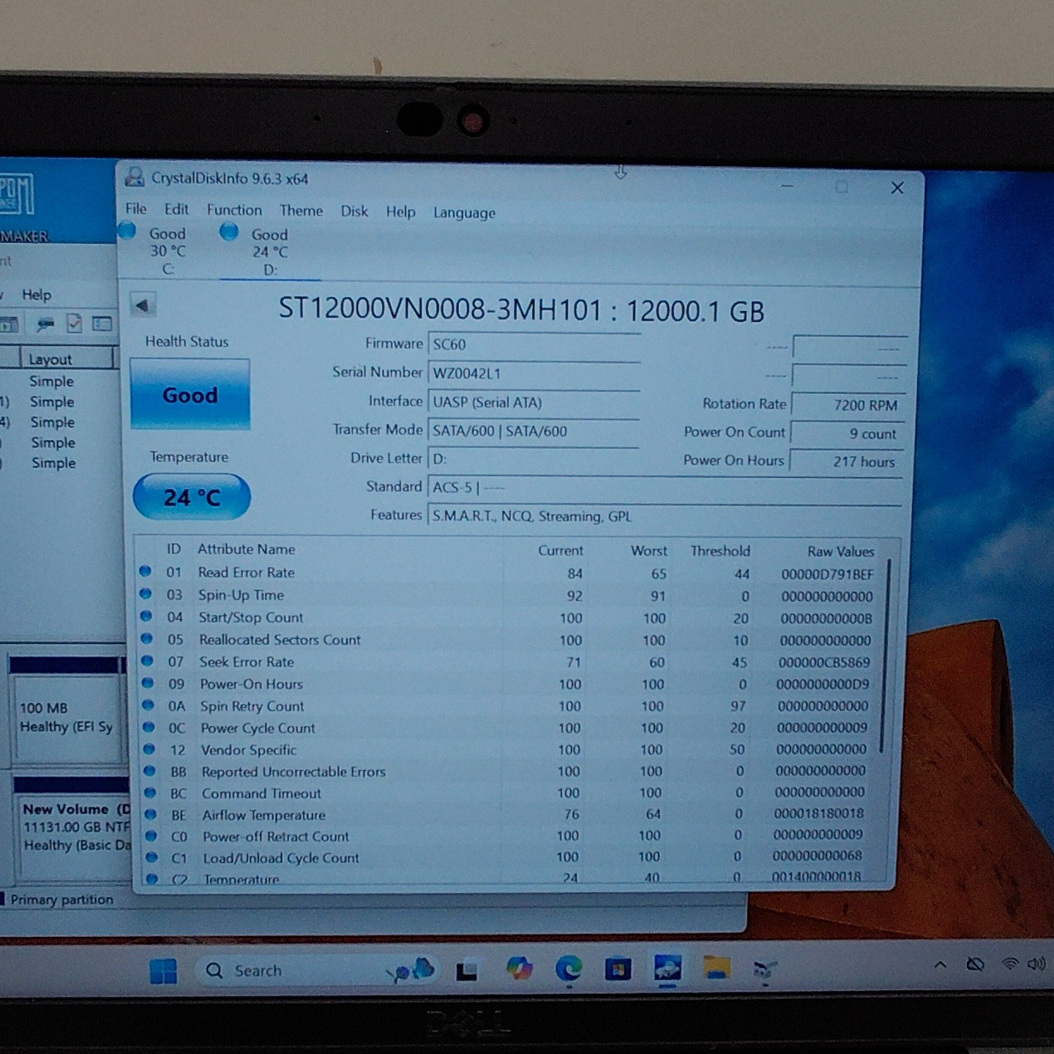Click status dot of Start/Stop Count
The height and width of the screenshot is (1054, 1054).
tap(146, 616)
